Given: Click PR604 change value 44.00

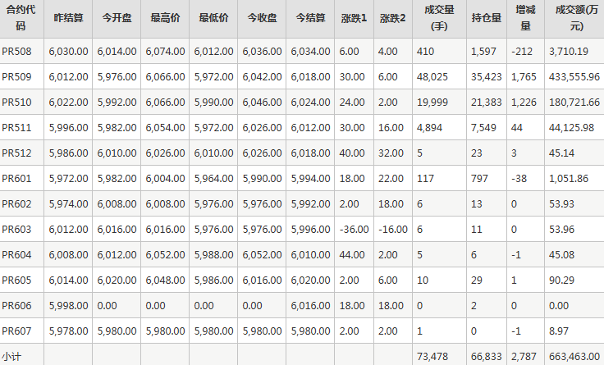Looking at the screenshot, I should [x=352, y=254].
